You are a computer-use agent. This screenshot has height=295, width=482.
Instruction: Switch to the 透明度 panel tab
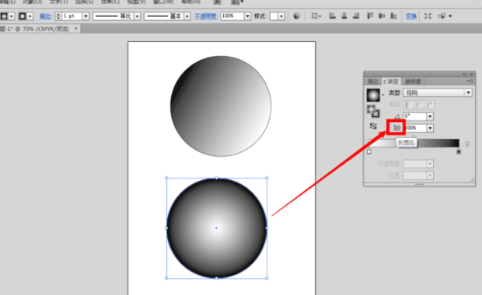click(413, 82)
